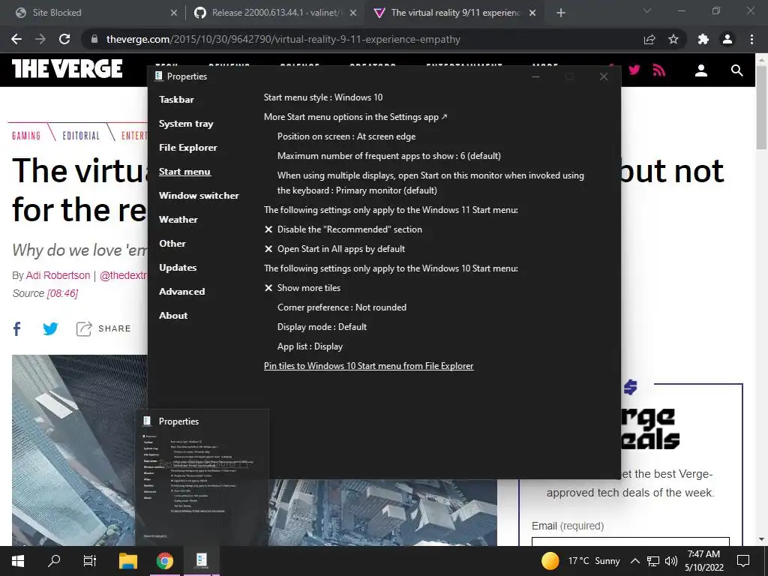Open Chrome from the taskbar

click(x=165, y=561)
